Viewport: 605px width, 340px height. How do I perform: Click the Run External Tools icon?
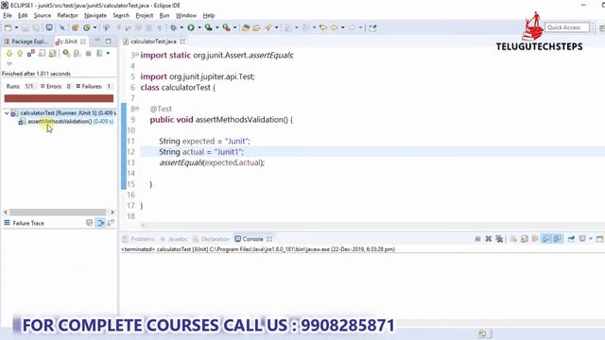pyautogui.click(x=226, y=27)
